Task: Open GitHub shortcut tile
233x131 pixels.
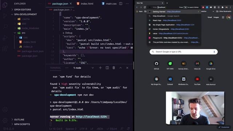Action: pos(156,65)
